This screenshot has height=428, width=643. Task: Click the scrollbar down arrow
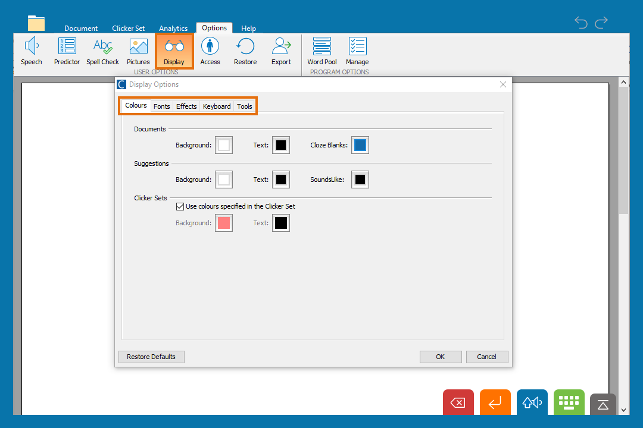pos(623,410)
